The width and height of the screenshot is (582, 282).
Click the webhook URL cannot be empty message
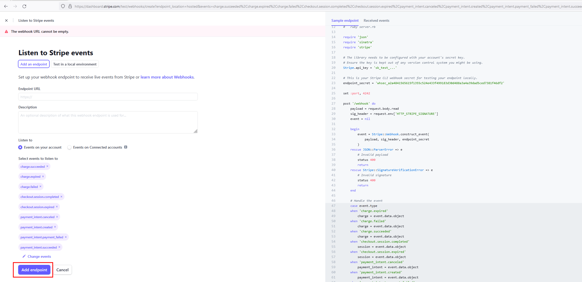(x=40, y=31)
